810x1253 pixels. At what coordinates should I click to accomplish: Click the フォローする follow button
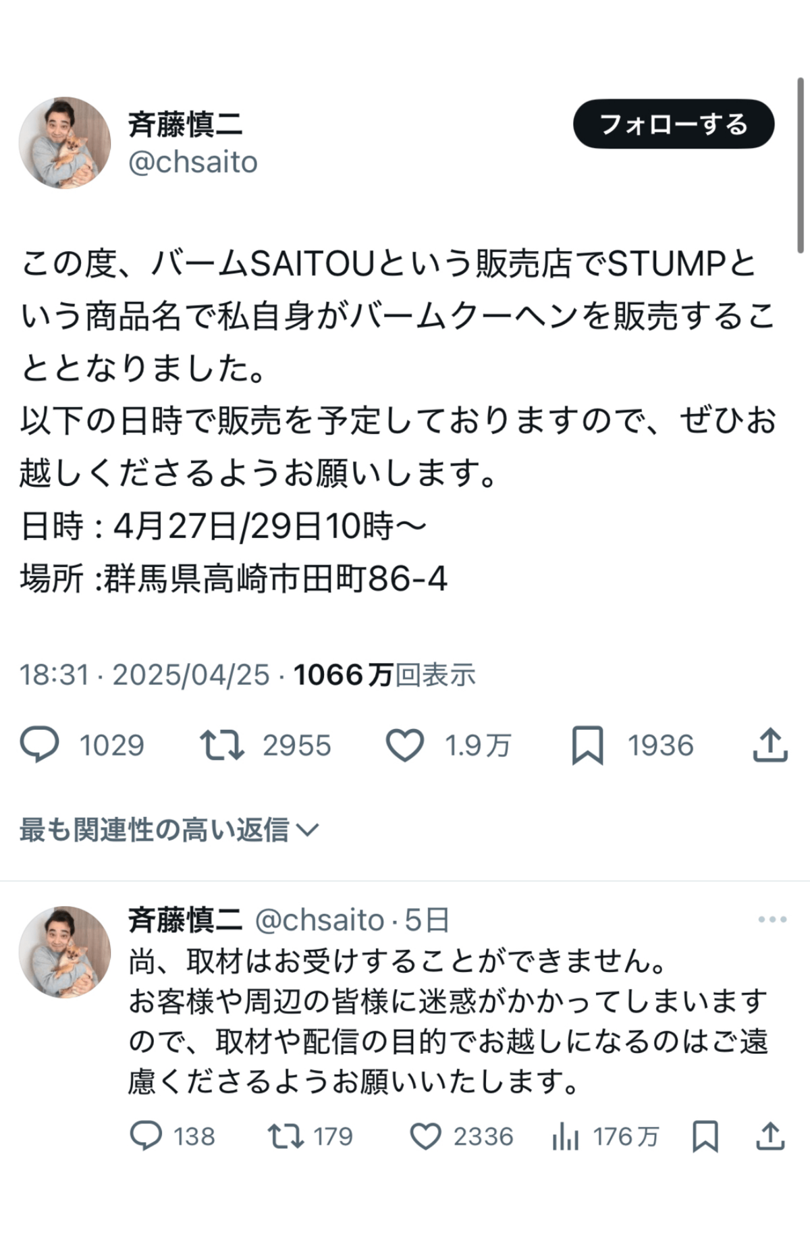[x=674, y=124]
